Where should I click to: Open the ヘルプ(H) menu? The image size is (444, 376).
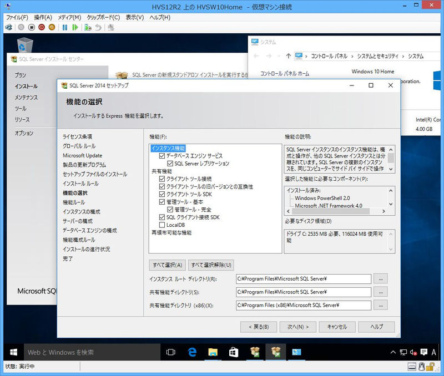[160, 18]
